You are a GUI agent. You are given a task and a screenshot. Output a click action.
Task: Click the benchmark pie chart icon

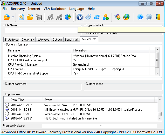click(68, 17)
